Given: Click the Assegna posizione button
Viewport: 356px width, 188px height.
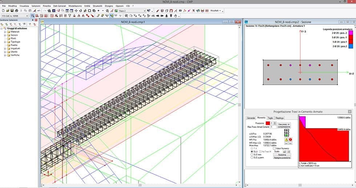Looking at the screenshot, I should [281, 158].
